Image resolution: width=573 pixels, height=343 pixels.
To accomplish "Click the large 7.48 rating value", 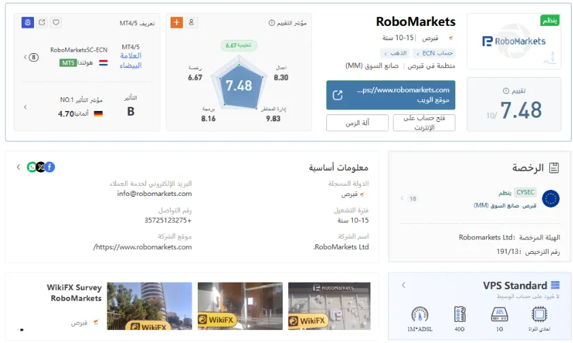I will pos(521,110).
